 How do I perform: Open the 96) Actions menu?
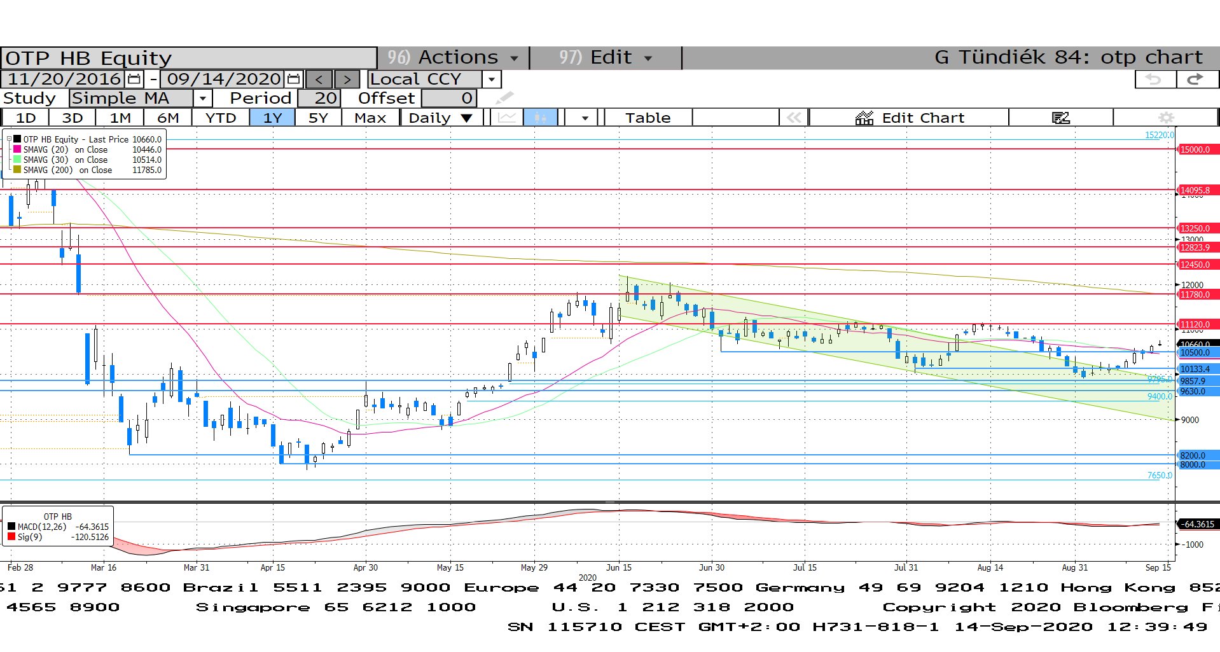453,58
